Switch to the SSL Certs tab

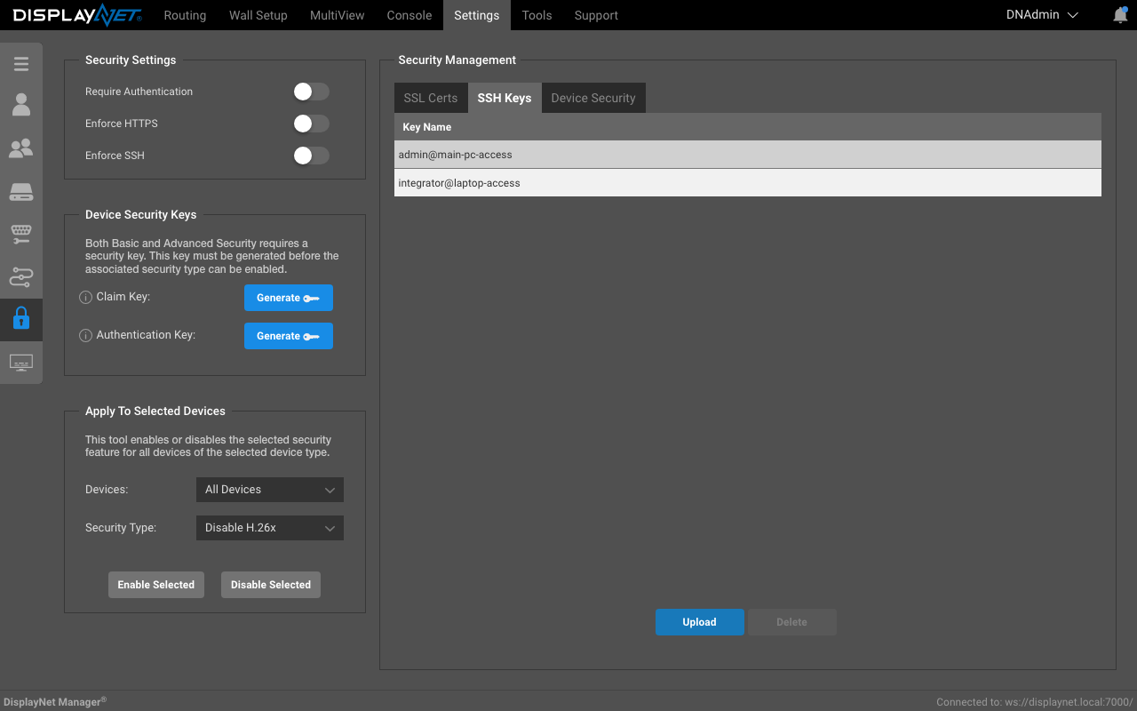431,98
